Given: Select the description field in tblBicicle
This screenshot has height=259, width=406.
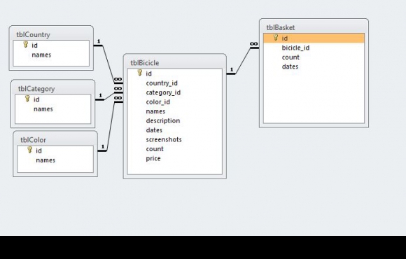Looking at the screenshot, I should point(175,120).
